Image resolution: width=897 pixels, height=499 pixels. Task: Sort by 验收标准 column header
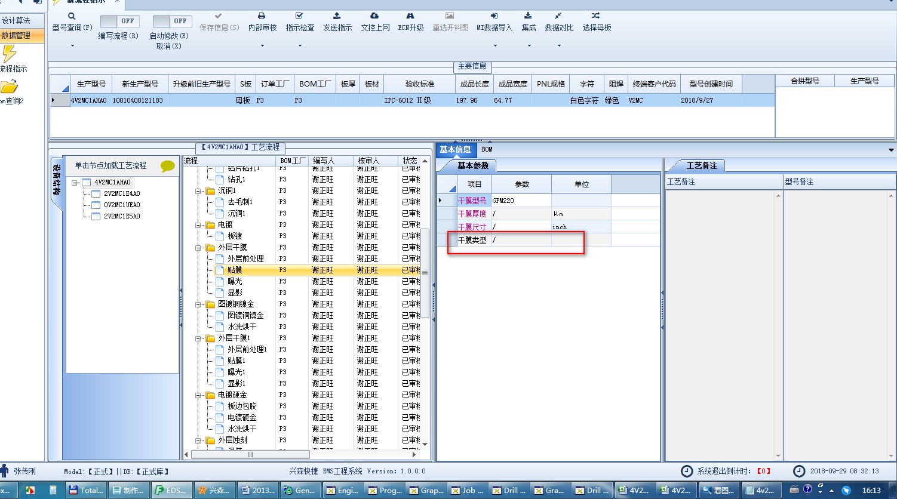point(420,84)
